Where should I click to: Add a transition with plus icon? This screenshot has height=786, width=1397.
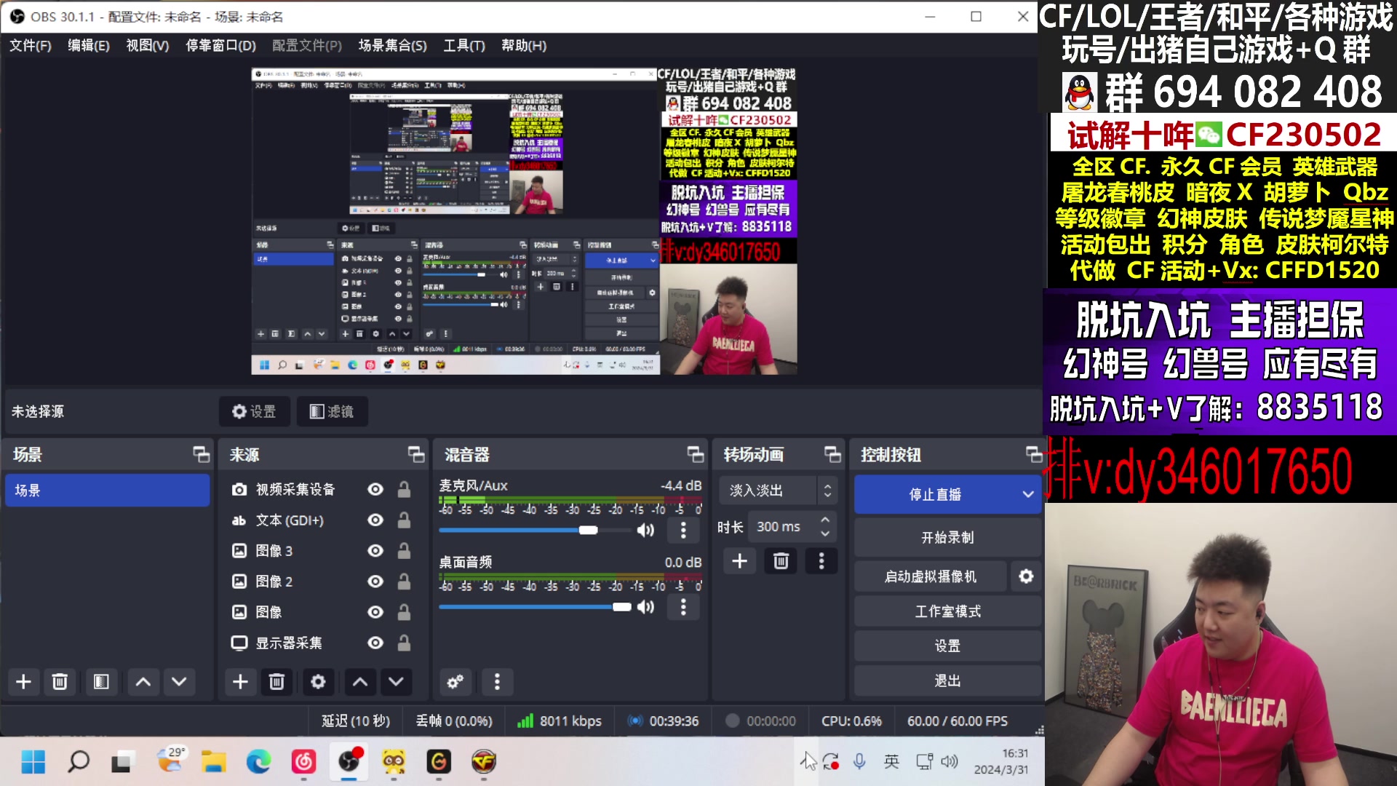click(x=740, y=561)
